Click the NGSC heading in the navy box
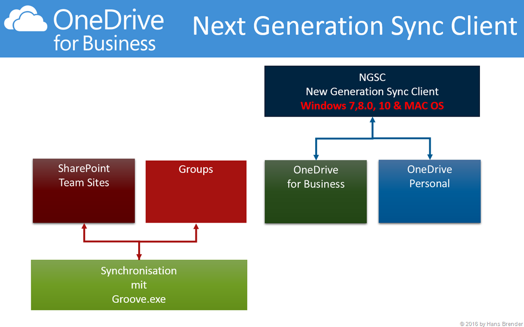 coord(372,78)
